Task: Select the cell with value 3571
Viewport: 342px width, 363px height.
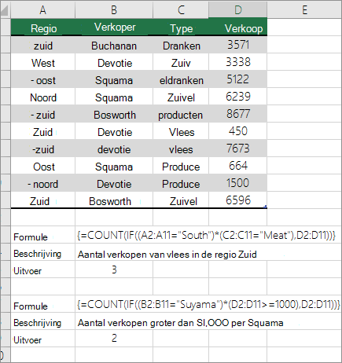Action: [x=238, y=45]
